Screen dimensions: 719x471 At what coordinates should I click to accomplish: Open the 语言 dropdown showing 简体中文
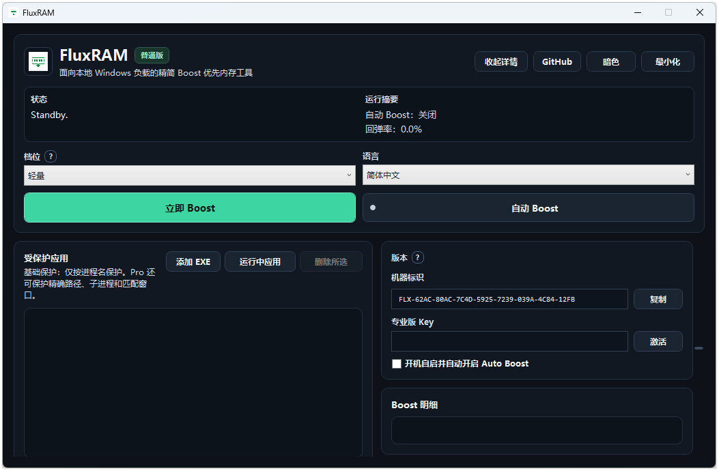(x=528, y=175)
